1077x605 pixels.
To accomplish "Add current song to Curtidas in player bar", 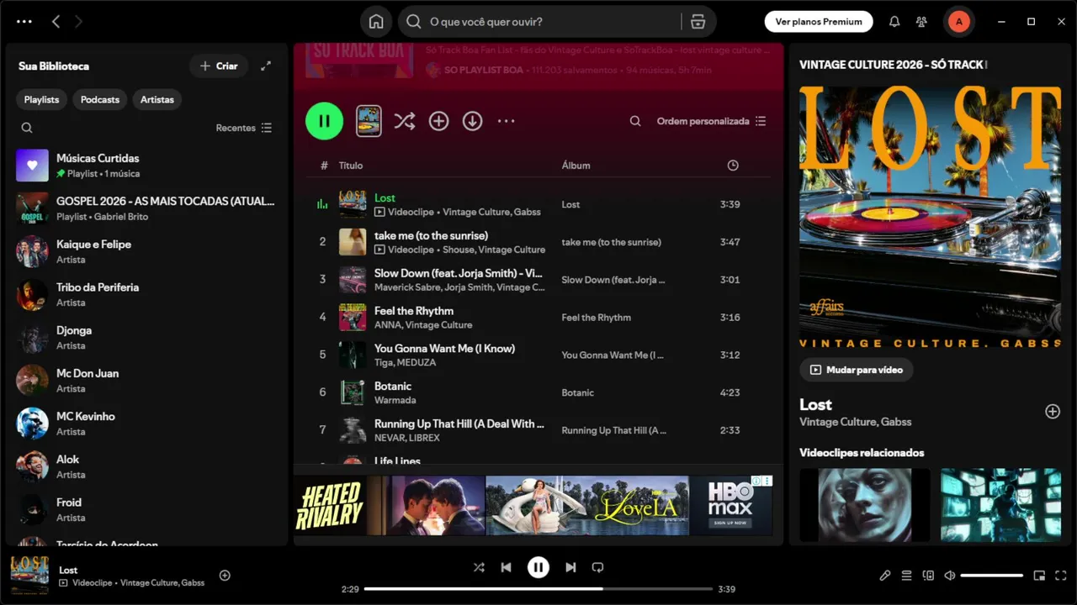I will click(225, 576).
